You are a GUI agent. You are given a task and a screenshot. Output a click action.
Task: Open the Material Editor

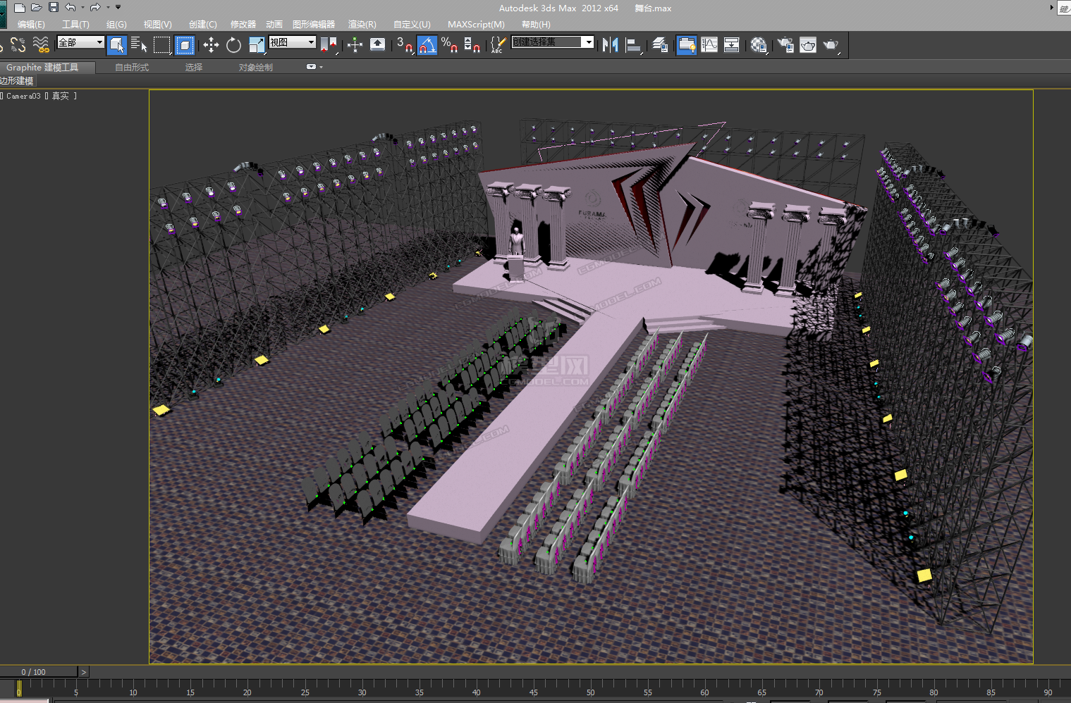click(x=759, y=46)
